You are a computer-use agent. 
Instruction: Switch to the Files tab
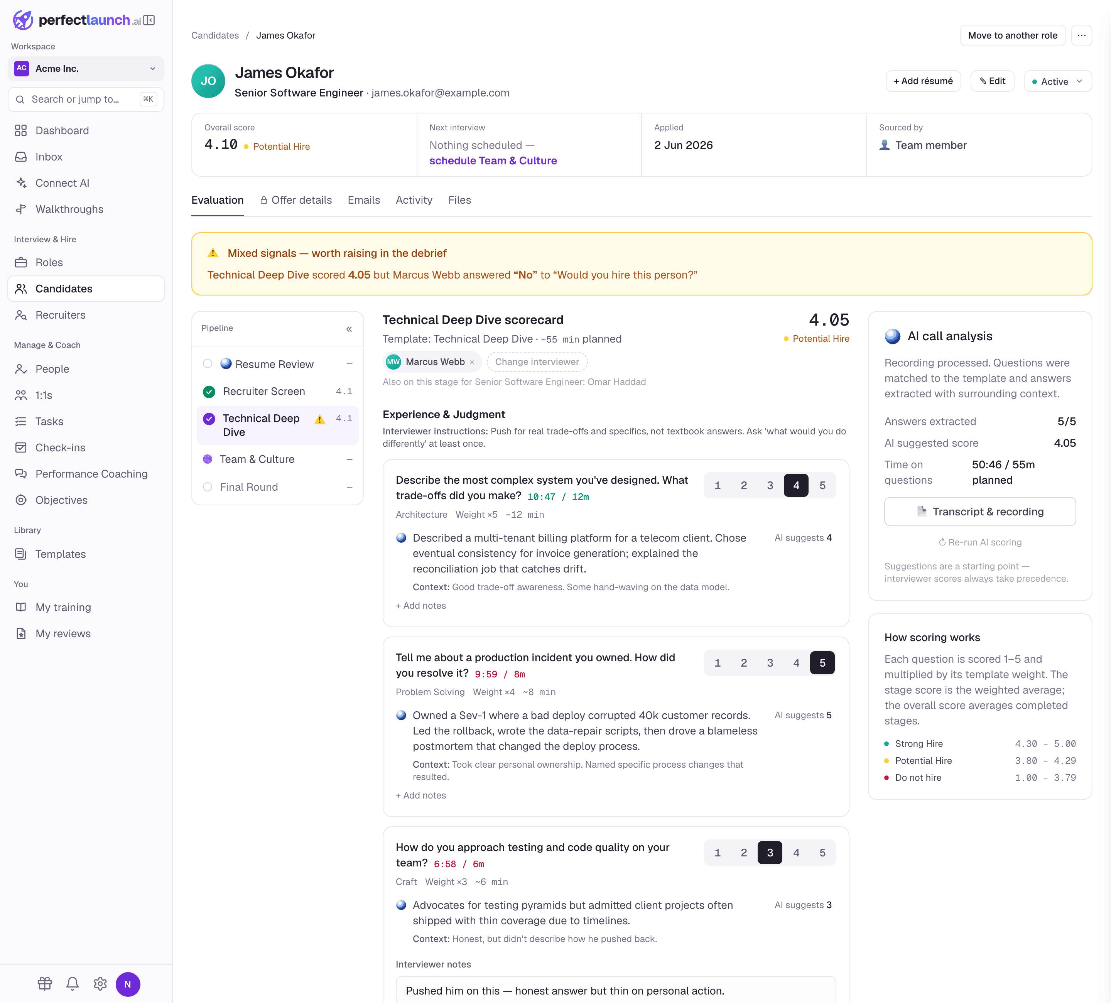tap(459, 201)
